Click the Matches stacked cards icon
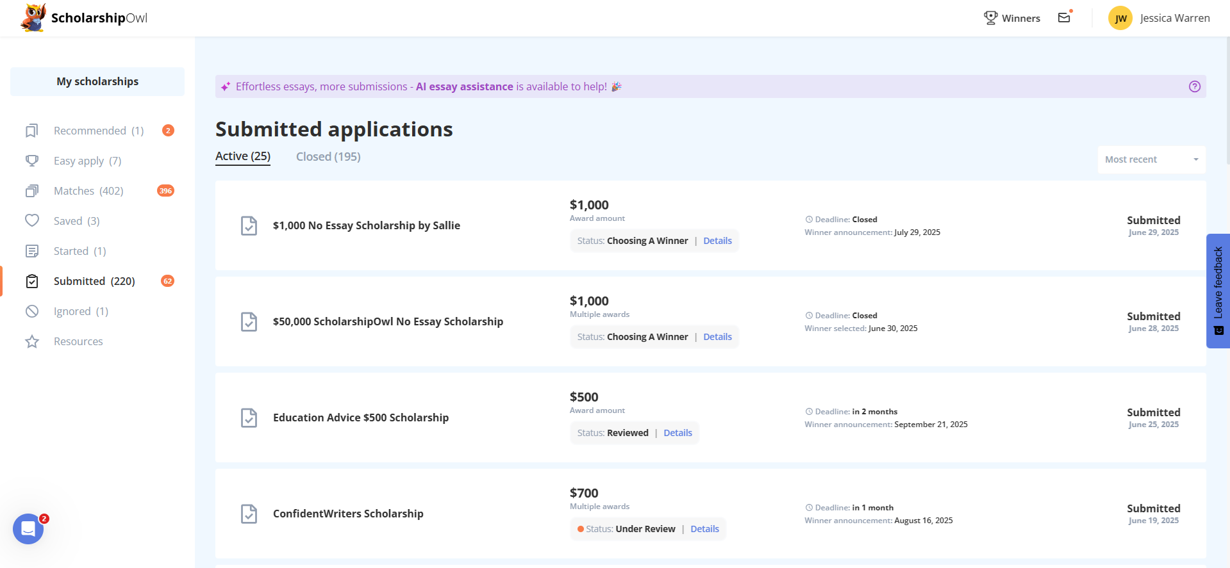The height and width of the screenshot is (568, 1230). pos(32,191)
